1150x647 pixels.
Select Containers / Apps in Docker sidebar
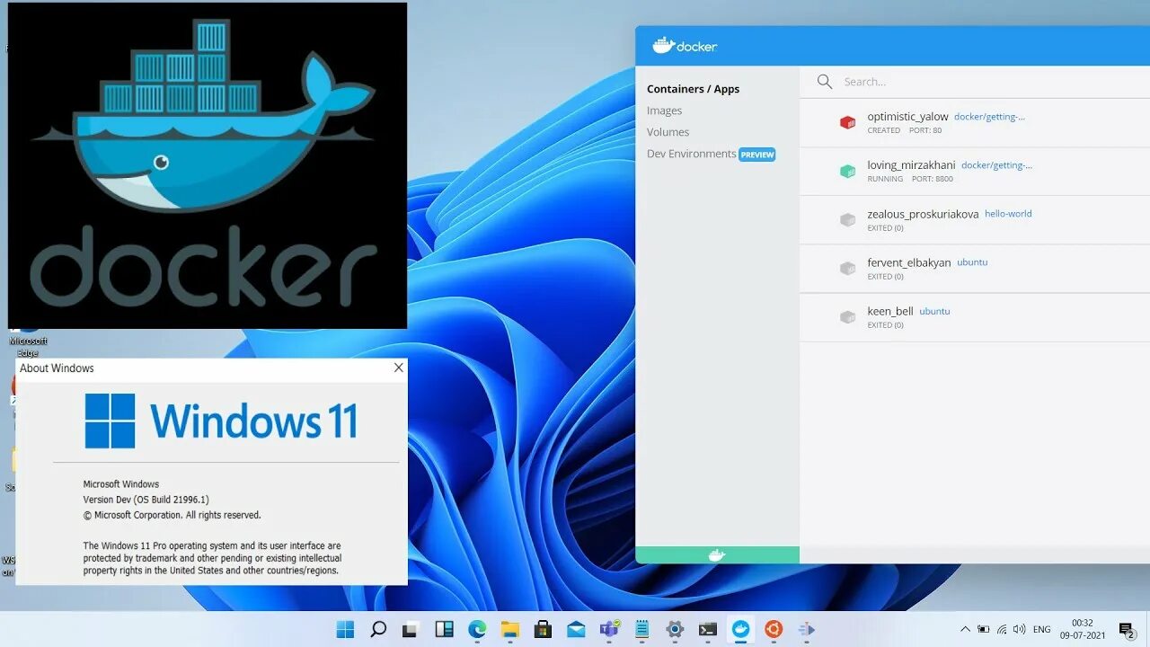pyautogui.click(x=693, y=89)
